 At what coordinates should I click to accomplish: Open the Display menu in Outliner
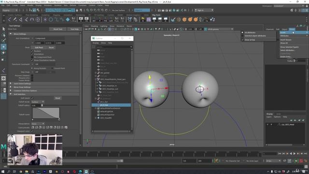(96, 43)
